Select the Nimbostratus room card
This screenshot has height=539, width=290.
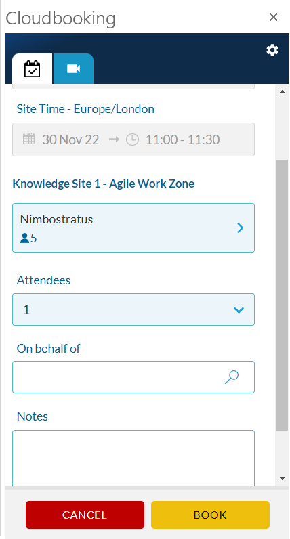(x=133, y=228)
